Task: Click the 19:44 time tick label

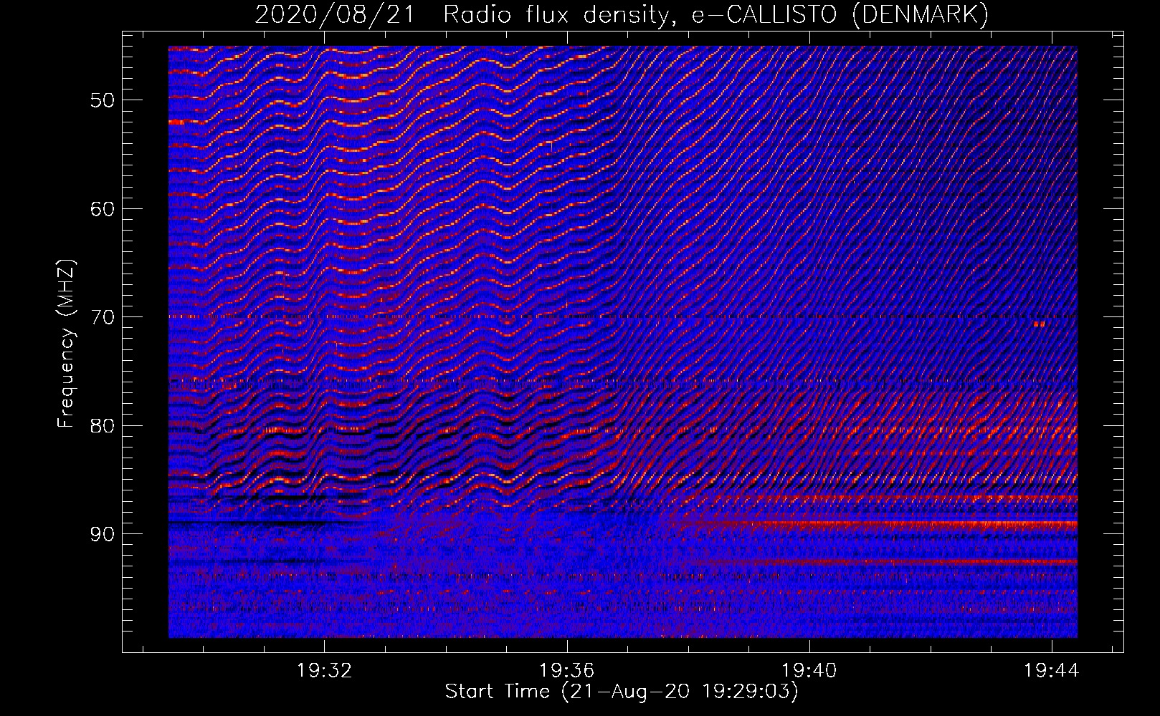Action: point(1052,671)
